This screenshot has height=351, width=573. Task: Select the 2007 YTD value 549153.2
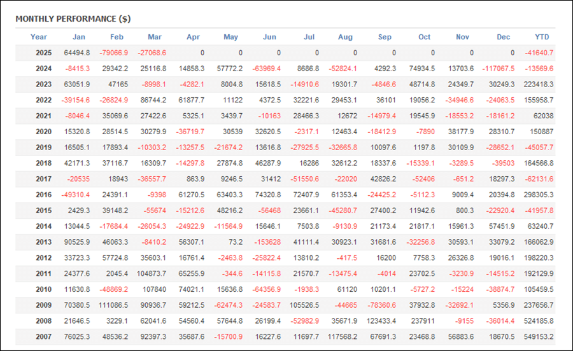click(x=539, y=337)
